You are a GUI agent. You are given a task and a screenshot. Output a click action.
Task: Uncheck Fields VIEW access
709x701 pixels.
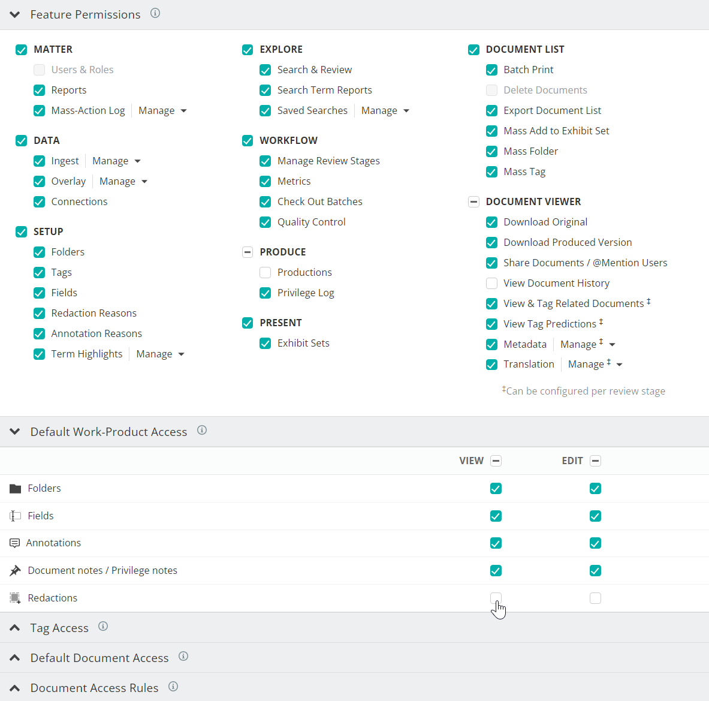pos(496,516)
